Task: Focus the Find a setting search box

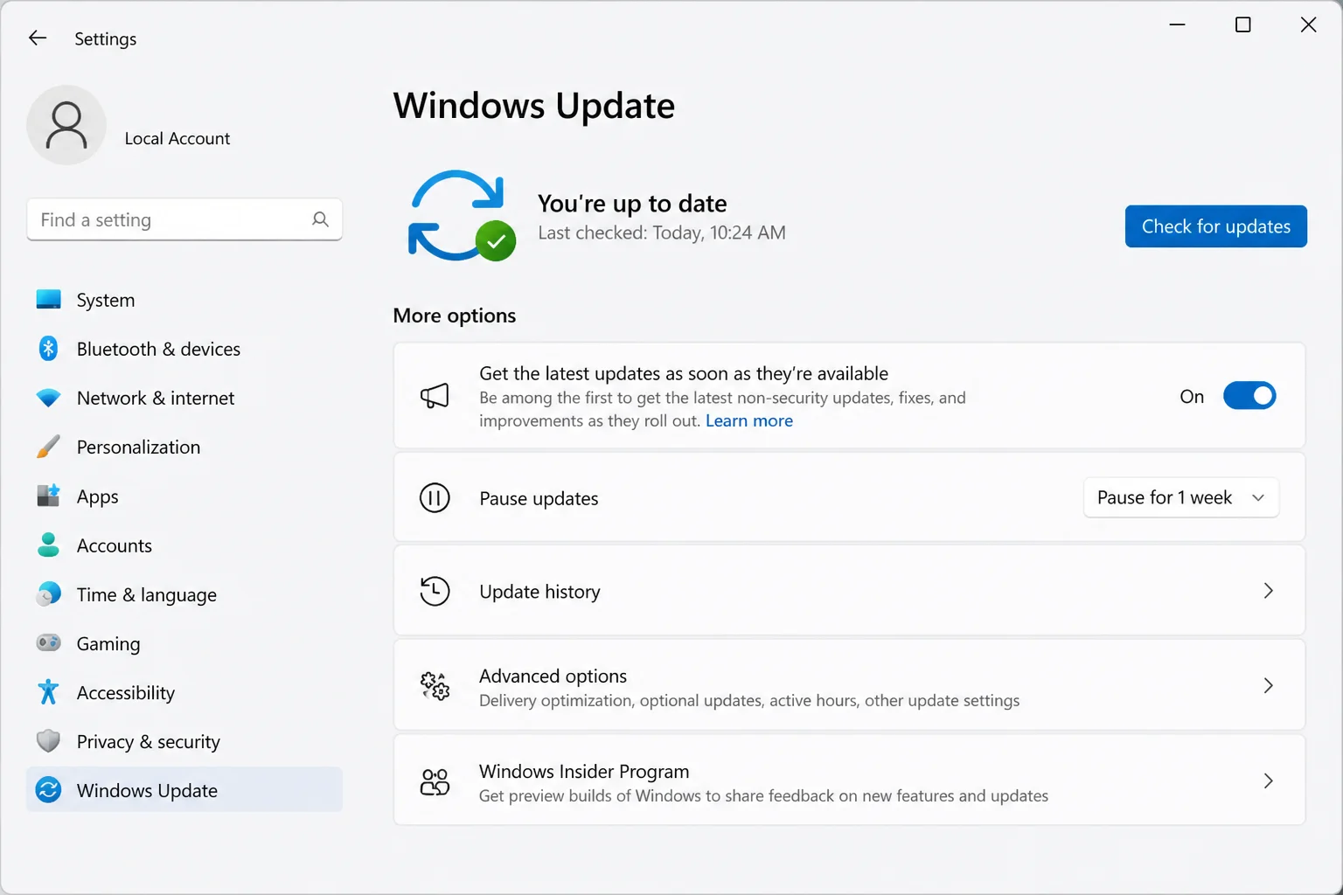Action: [x=184, y=219]
